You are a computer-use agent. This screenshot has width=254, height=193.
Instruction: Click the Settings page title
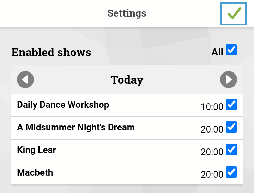127,13
